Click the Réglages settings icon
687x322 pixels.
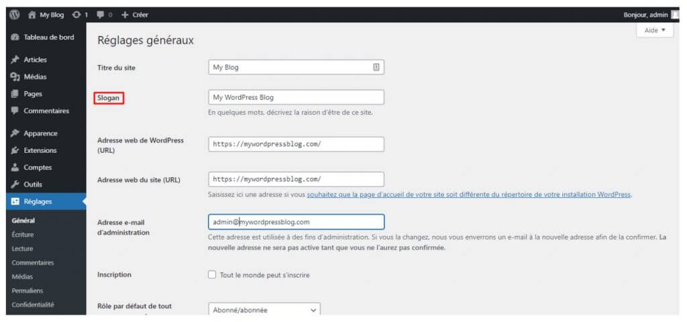tap(15, 201)
